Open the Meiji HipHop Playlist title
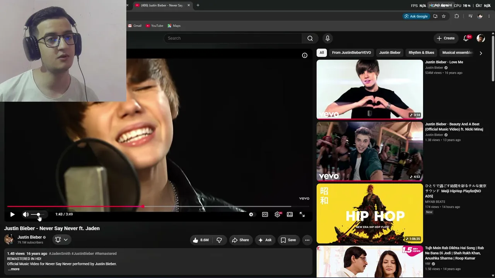Screen dimensions: 495x278 [456, 191]
